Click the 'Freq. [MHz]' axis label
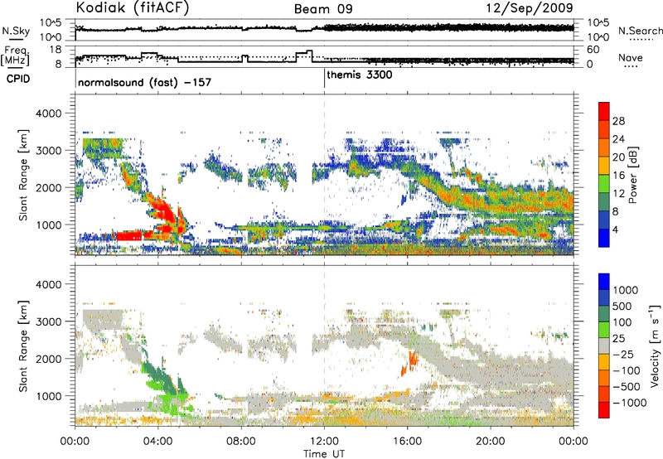663x459 pixels. (16, 56)
